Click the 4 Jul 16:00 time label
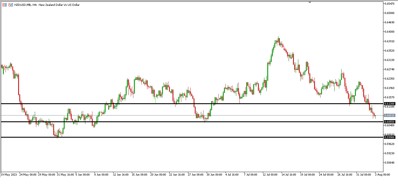The height and width of the screenshot is (196, 398). pyautogui.click(x=232, y=175)
